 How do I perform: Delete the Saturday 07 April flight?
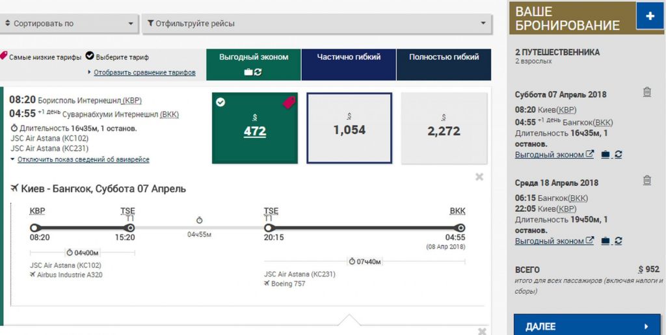click(x=646, y=92)
